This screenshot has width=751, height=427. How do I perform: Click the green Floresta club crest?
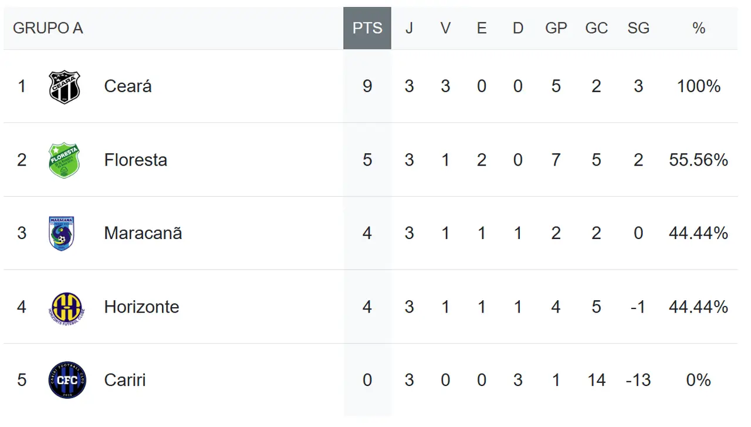click(64, 160)
